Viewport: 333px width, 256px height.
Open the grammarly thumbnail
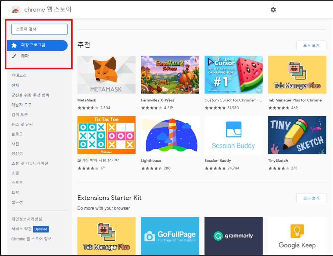(234, 236)
